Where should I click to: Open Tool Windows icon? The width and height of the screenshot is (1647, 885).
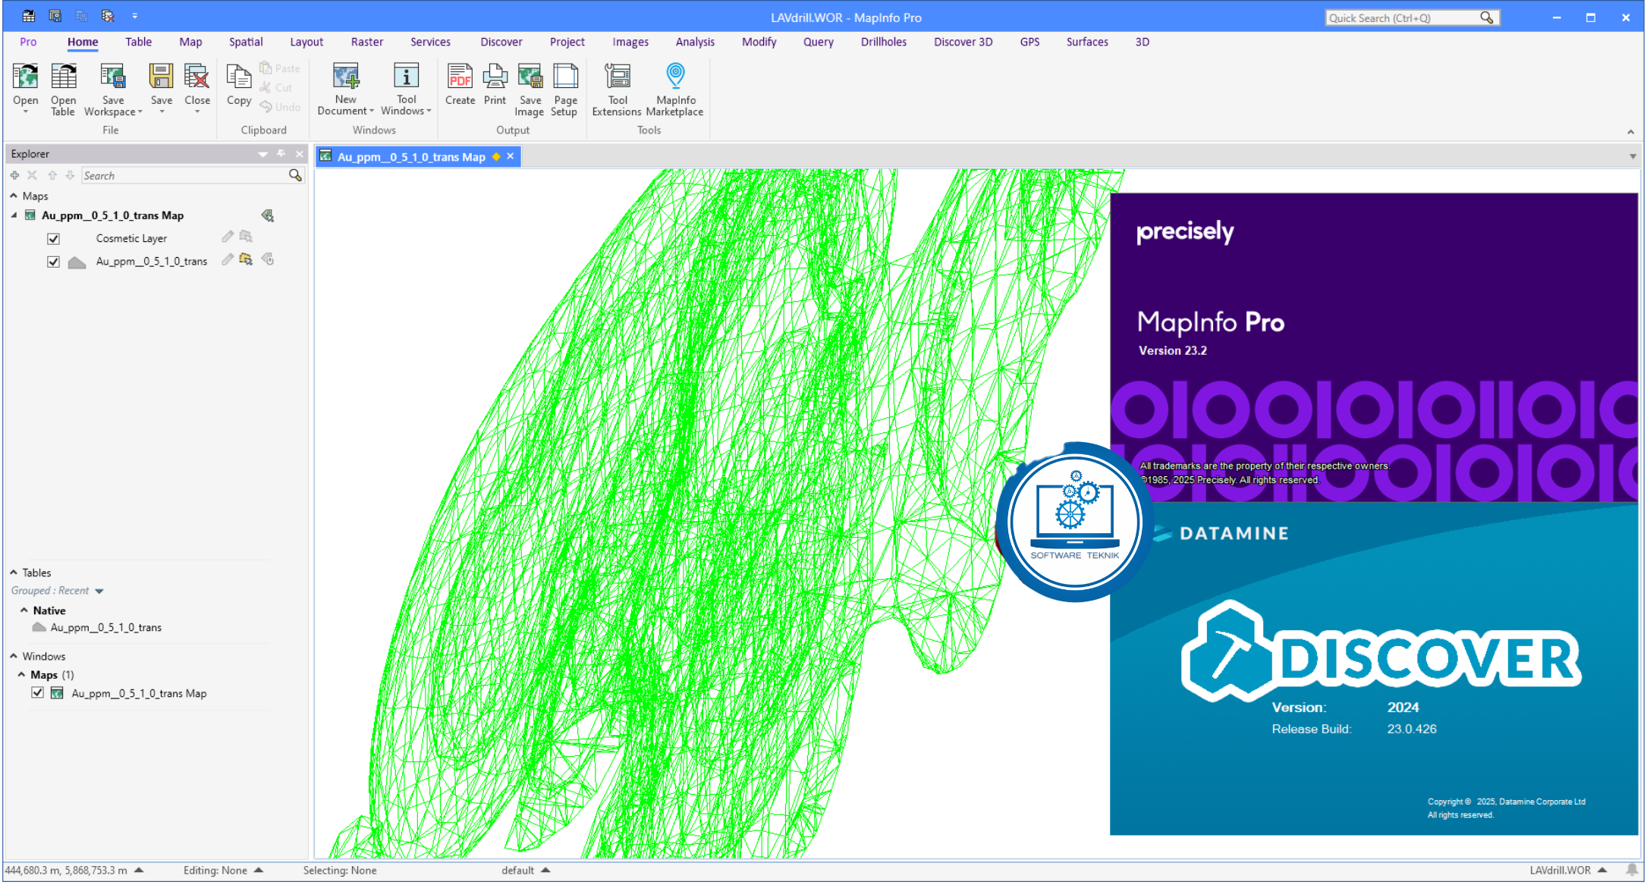point(406,76)
